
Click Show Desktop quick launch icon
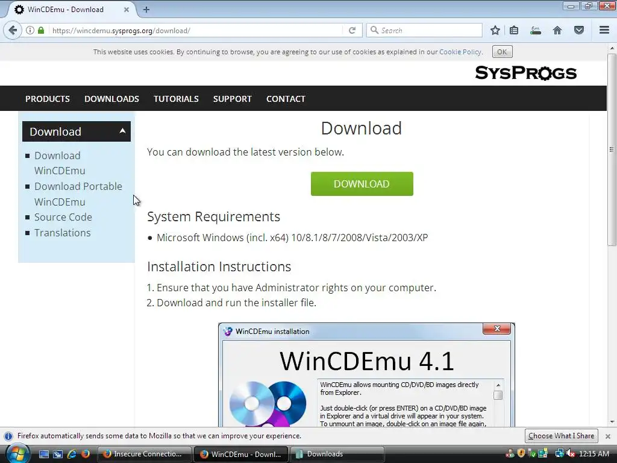pos(43,454)
